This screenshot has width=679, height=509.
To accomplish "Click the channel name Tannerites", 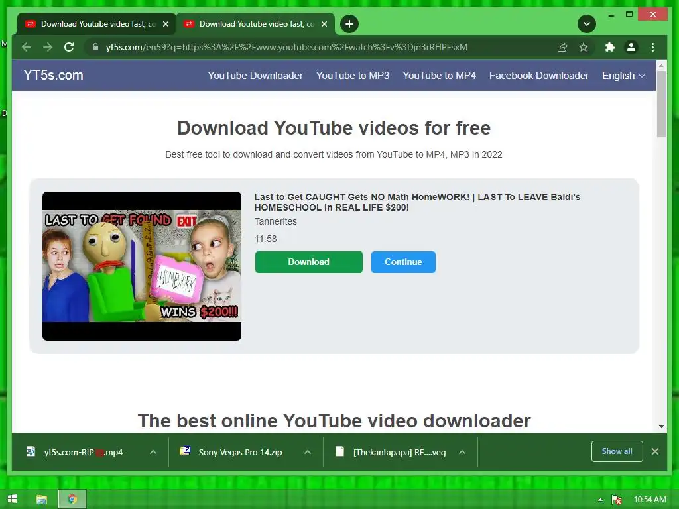I will [x=275, y=221].
